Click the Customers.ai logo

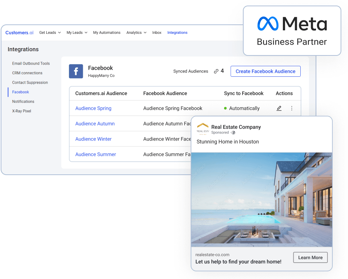click(19, 32)
